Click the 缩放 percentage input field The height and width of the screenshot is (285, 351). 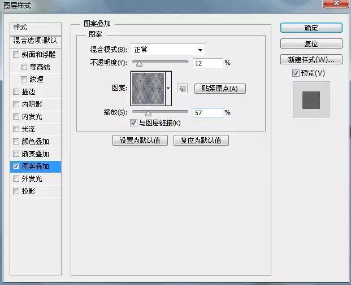click(x=207, y=113)
